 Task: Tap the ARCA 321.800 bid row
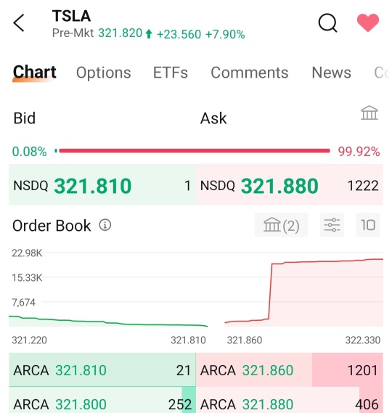102,400
